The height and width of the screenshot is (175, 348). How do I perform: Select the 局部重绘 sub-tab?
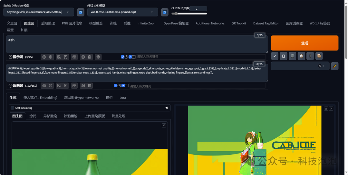pyautogui.click(x=50, y=116)
